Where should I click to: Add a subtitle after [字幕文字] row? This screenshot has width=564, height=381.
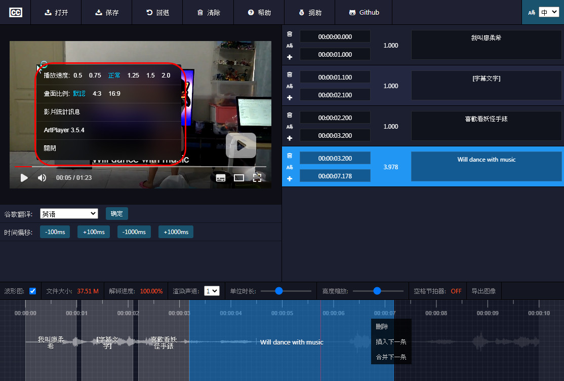click(x=290, y=98)
